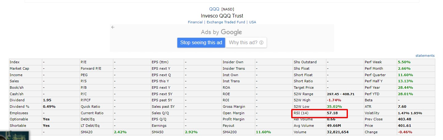Click the ATR value 7.60

[x=402, y=107]
